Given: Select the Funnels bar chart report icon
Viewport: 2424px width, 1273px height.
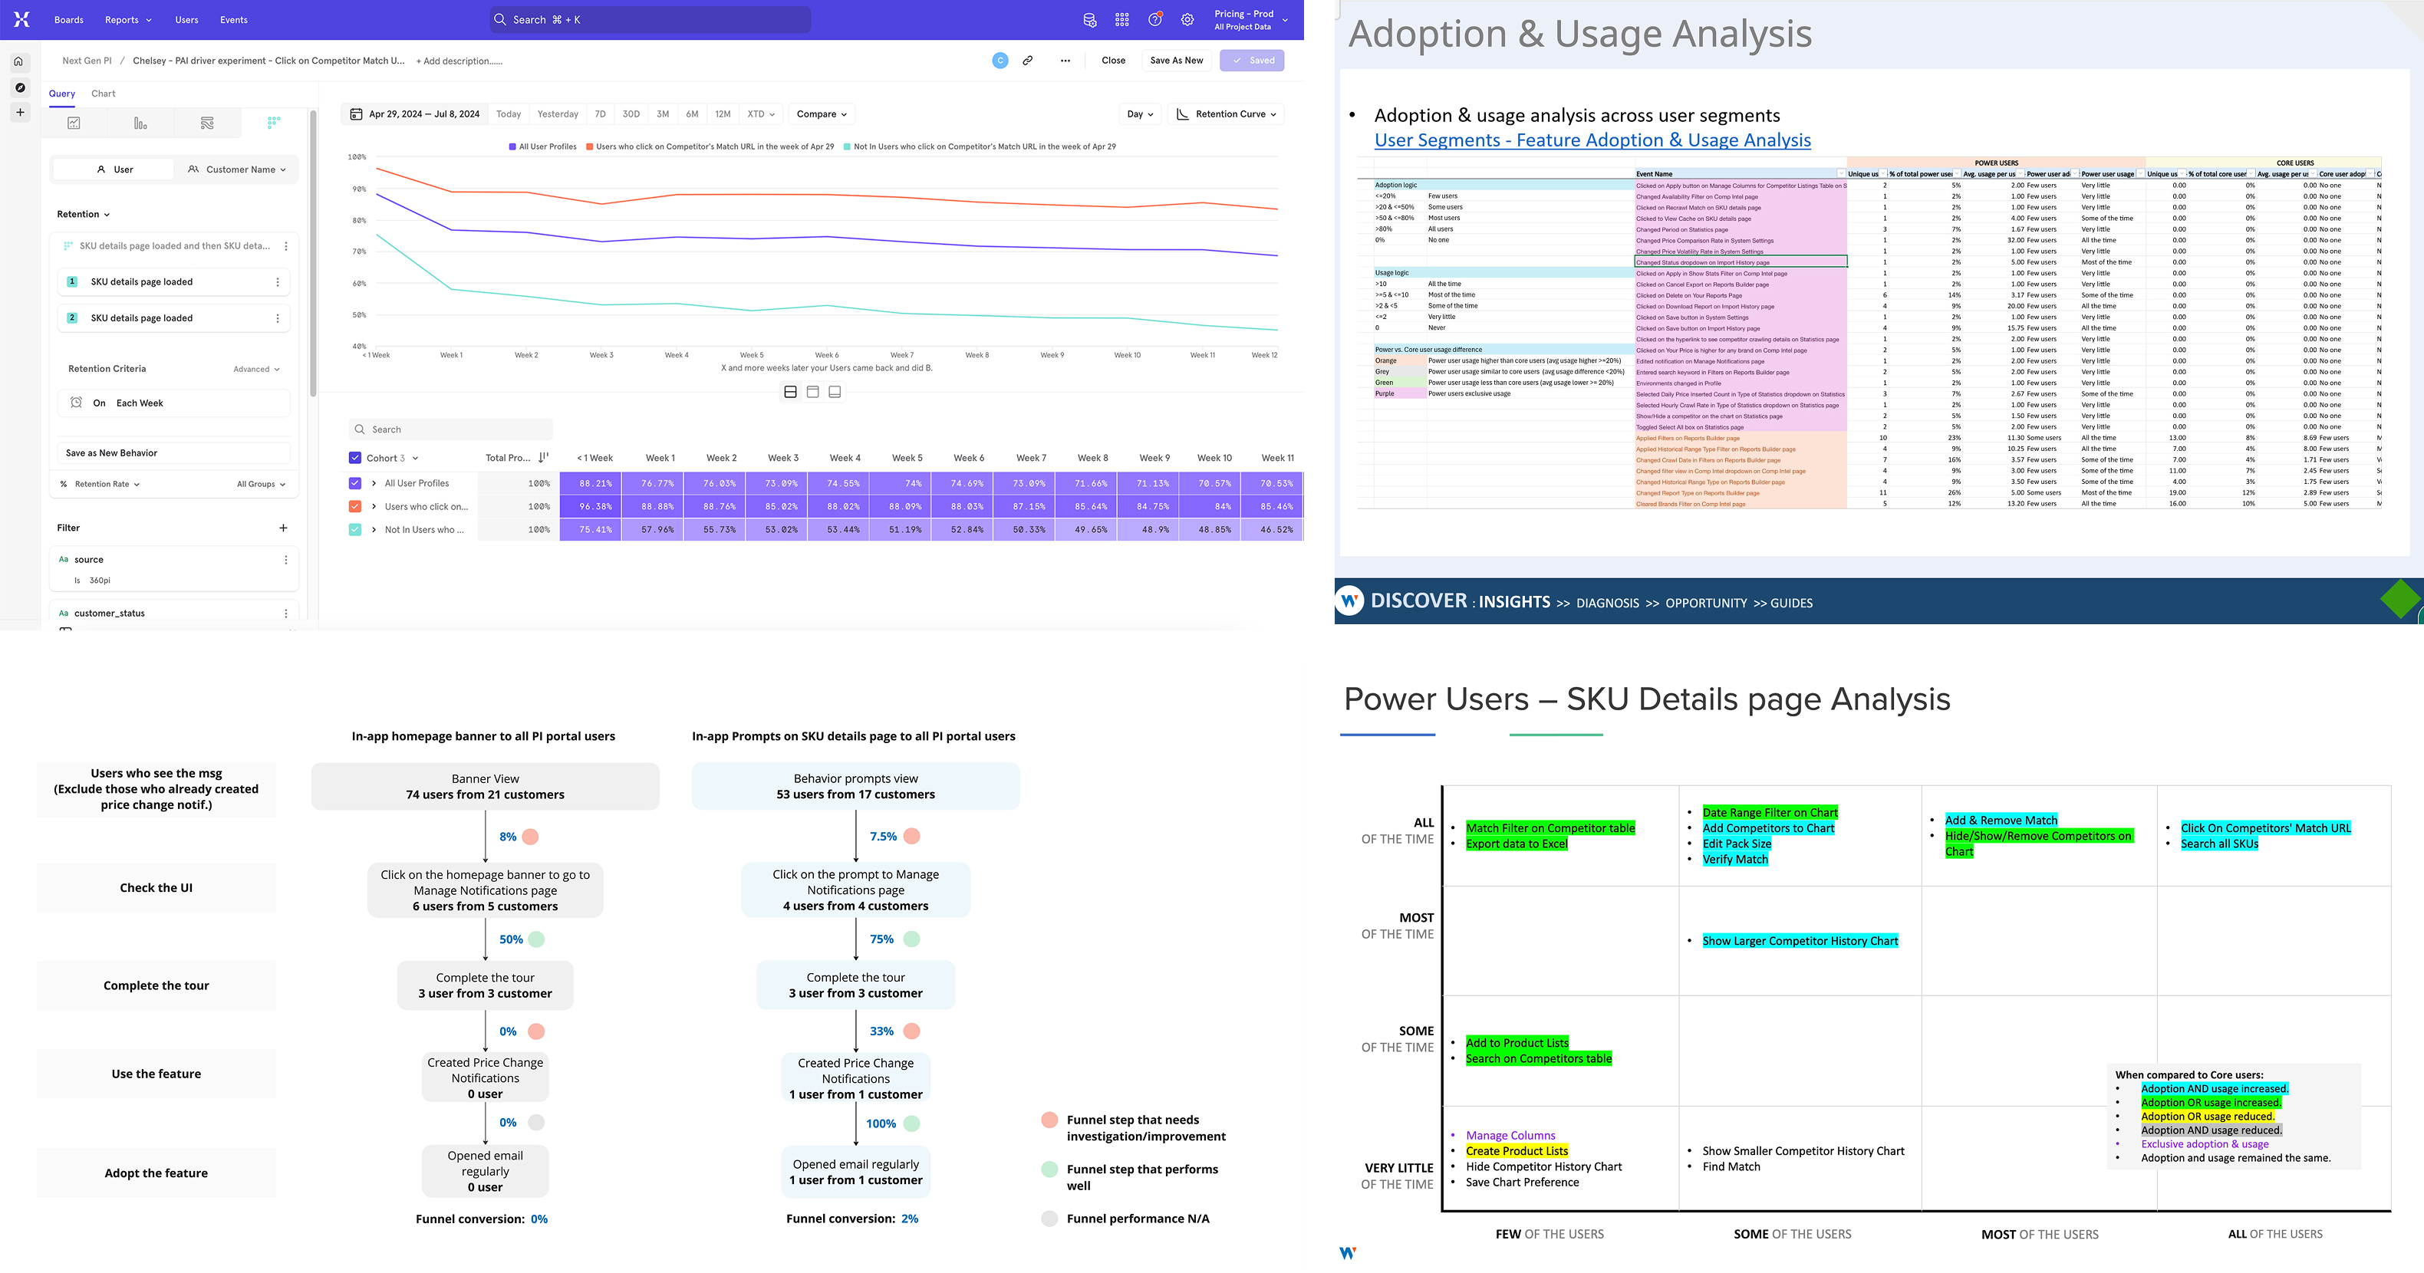Looking at the screenshot, I should [x=140, y=123].
